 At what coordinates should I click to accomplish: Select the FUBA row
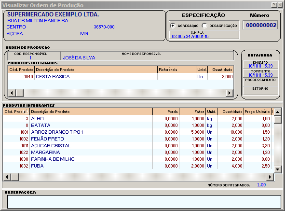[x=138, y=166]
